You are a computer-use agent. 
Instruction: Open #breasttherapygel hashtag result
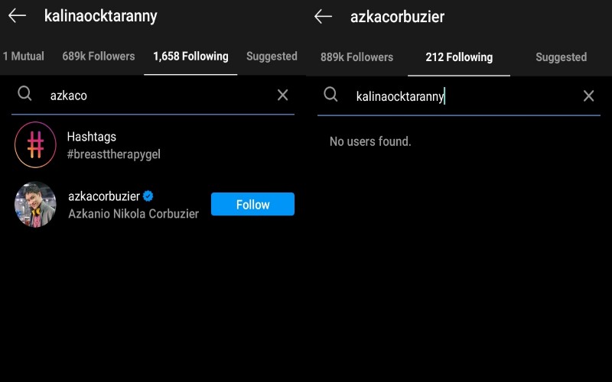pyautogui.click(x=113, y=154)
